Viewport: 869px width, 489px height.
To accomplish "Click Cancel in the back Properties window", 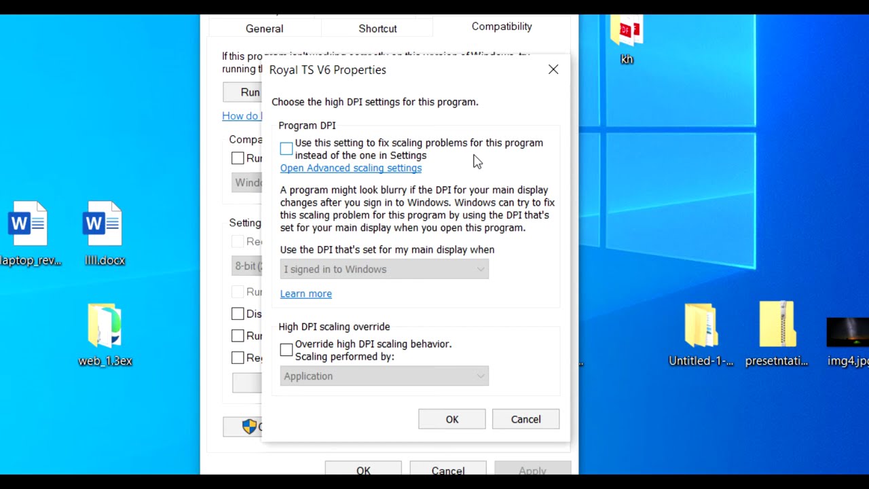I will tap(448, 469).
